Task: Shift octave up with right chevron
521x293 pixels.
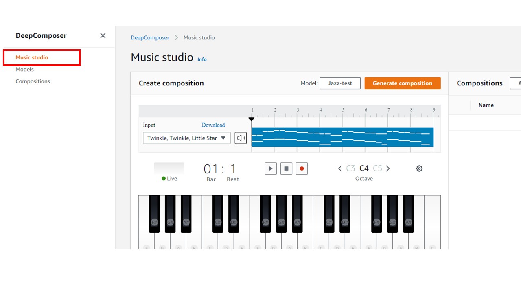Action: (388, 168)
